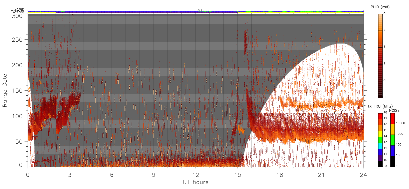Click the amber segment of NOISE colorbar
The height and width of the screenshot is (189, 409).
[393, 129]
